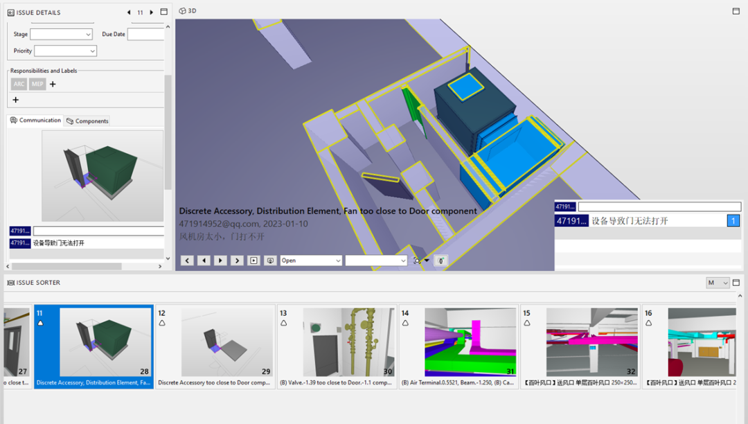Open the thumbnail size dropdown M
This screenshot has height=424, width=748.
718,283
